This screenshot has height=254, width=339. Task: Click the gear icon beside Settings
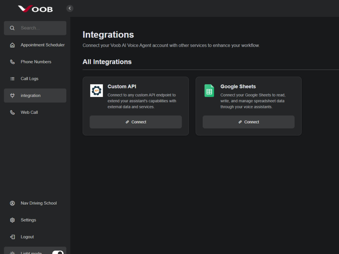pyautogui.click(x=12, y=220)
